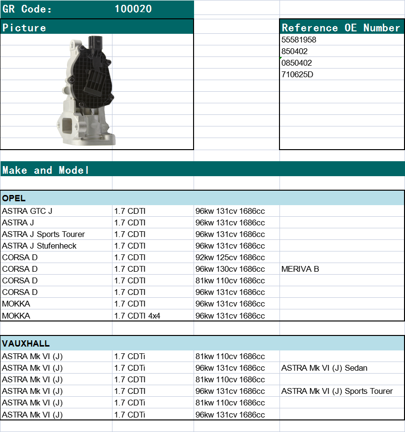
Task: Select the 'ASTRA GTC J' cell
Action: [x=56, y=211]
